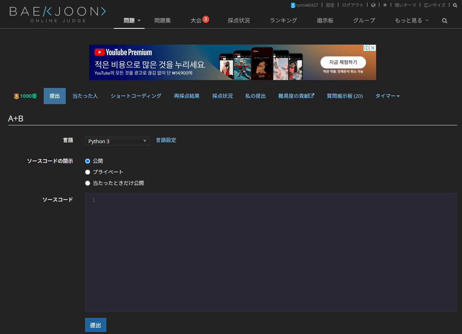Screen dimensions: 462x334
Task: Open the もっと見る dropdown menu
Action: [x=411, y=20]
